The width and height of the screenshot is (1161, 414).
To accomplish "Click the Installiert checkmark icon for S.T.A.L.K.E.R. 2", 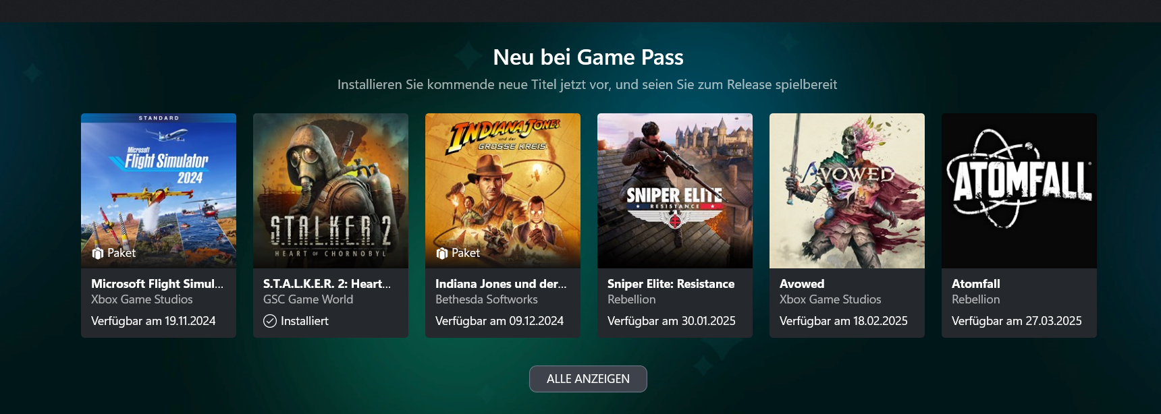I will [x=270, y=321].
